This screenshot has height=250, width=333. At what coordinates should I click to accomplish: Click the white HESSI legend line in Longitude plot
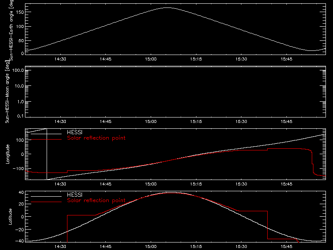coord(46,134)
